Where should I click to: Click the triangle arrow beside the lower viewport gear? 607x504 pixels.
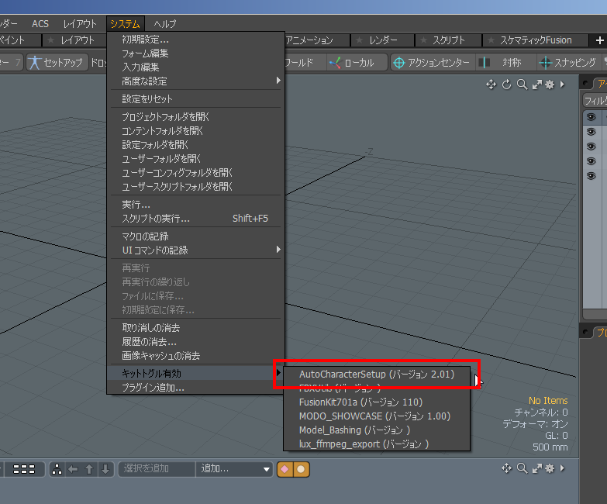pos(563,468)
